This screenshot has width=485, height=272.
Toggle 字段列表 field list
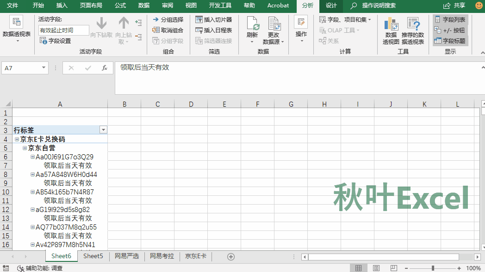coord(450,20)
